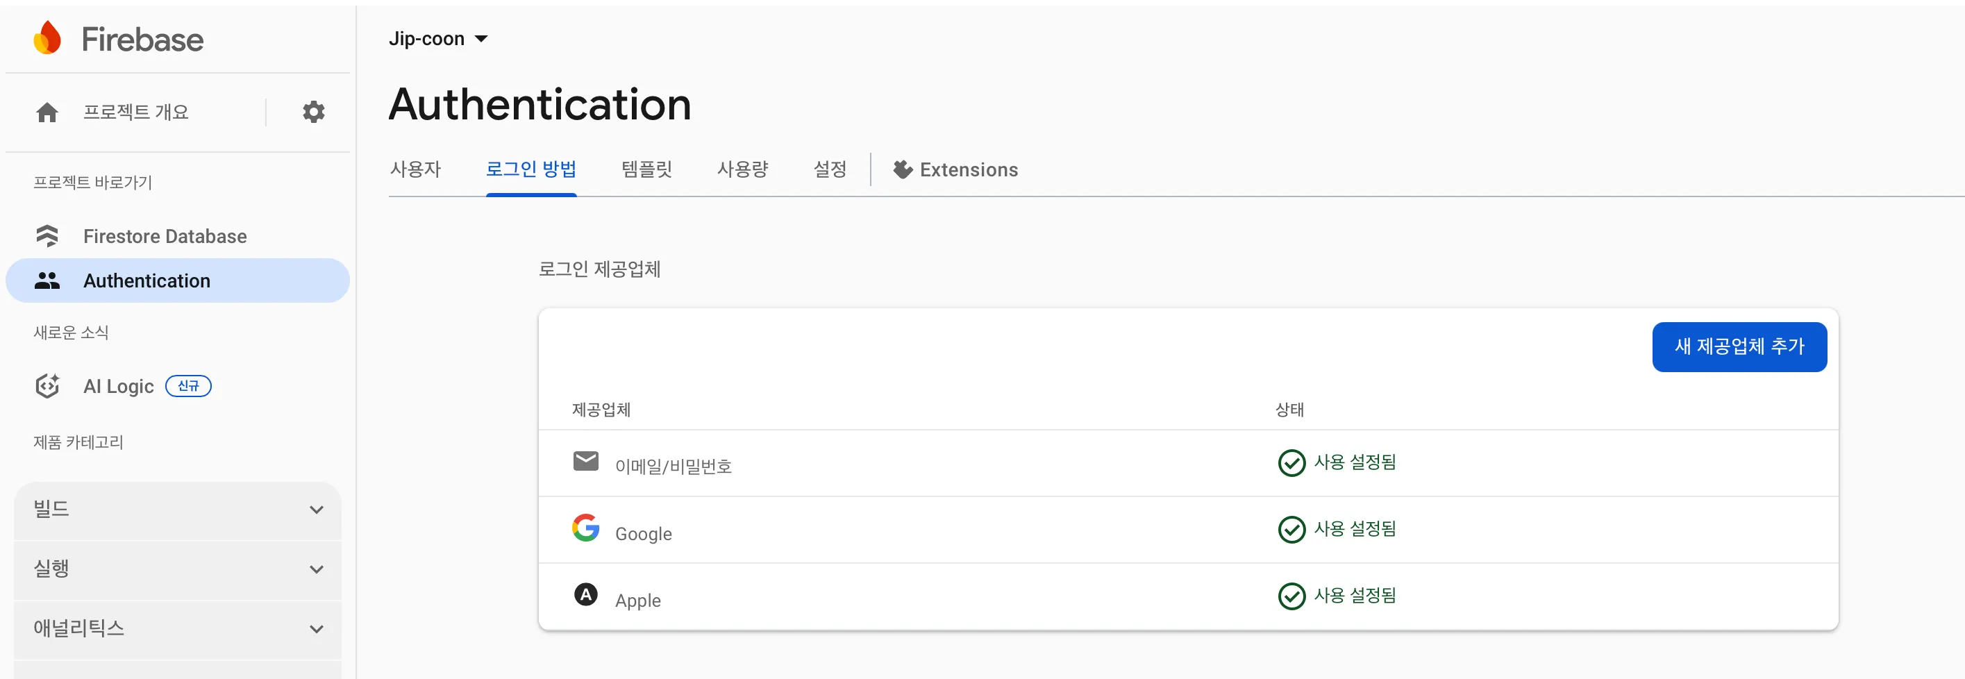The width and height of the screenshot is (1965, 679).
Task: Click the Apple provider icon
Action: tap(585, 594)
